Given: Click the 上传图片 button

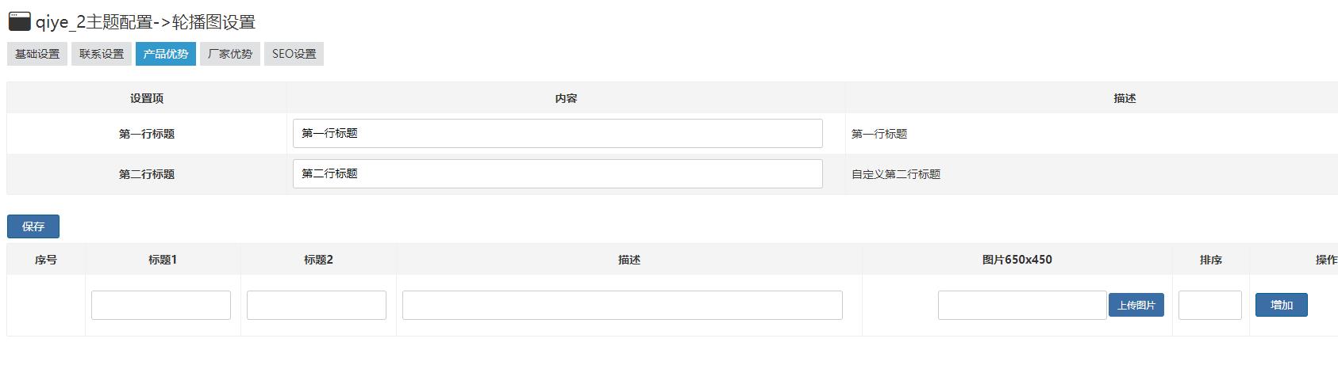Looking at the screenshot, I should click(1136, 305).
